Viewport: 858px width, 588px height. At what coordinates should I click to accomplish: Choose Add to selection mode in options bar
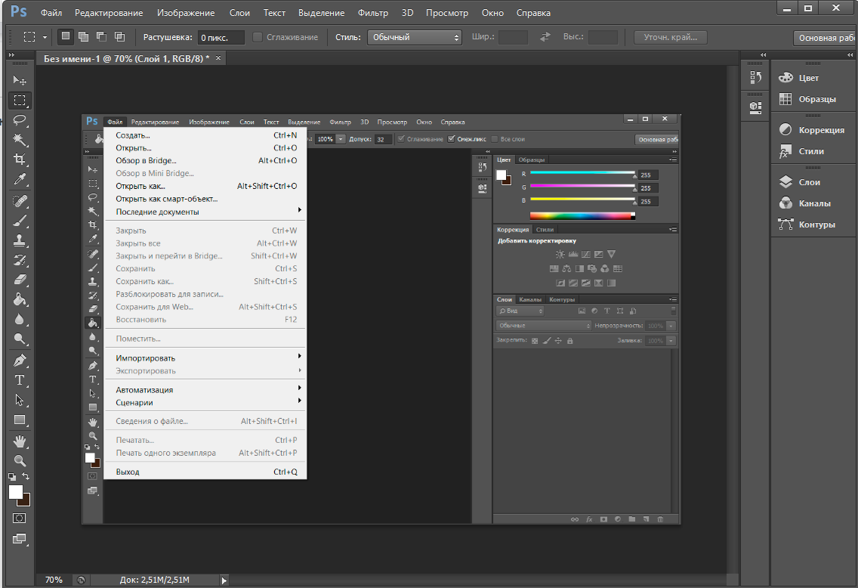coord(83,37)
